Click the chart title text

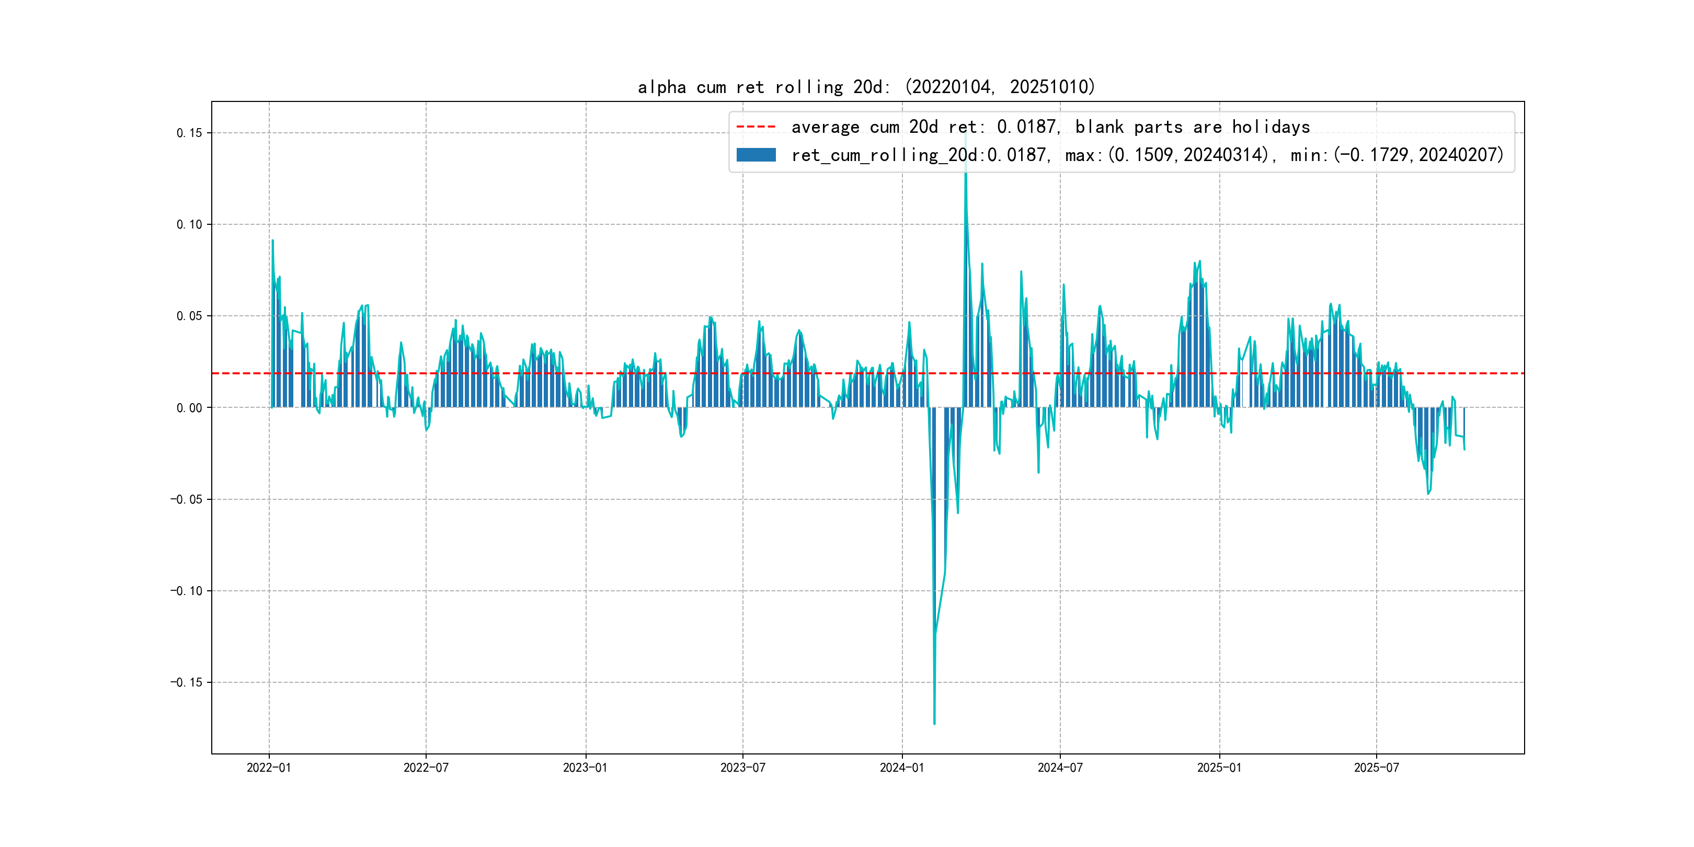click(867, 87)
